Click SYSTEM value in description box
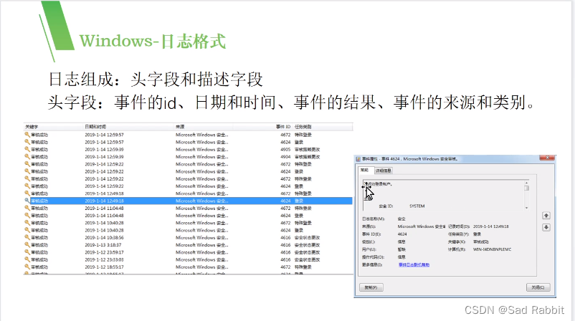Viewport: 575px width, 321px height. 417,206
